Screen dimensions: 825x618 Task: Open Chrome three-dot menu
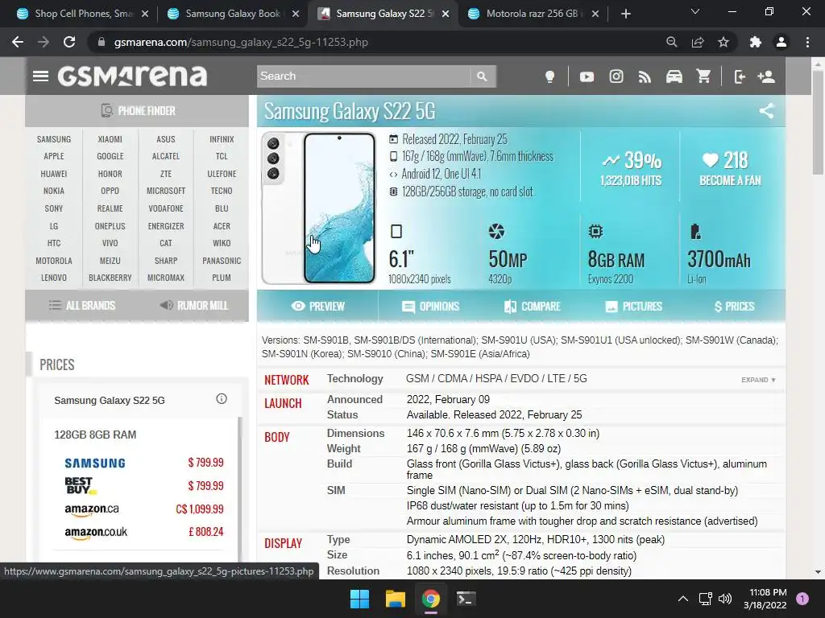pos(807,42)
